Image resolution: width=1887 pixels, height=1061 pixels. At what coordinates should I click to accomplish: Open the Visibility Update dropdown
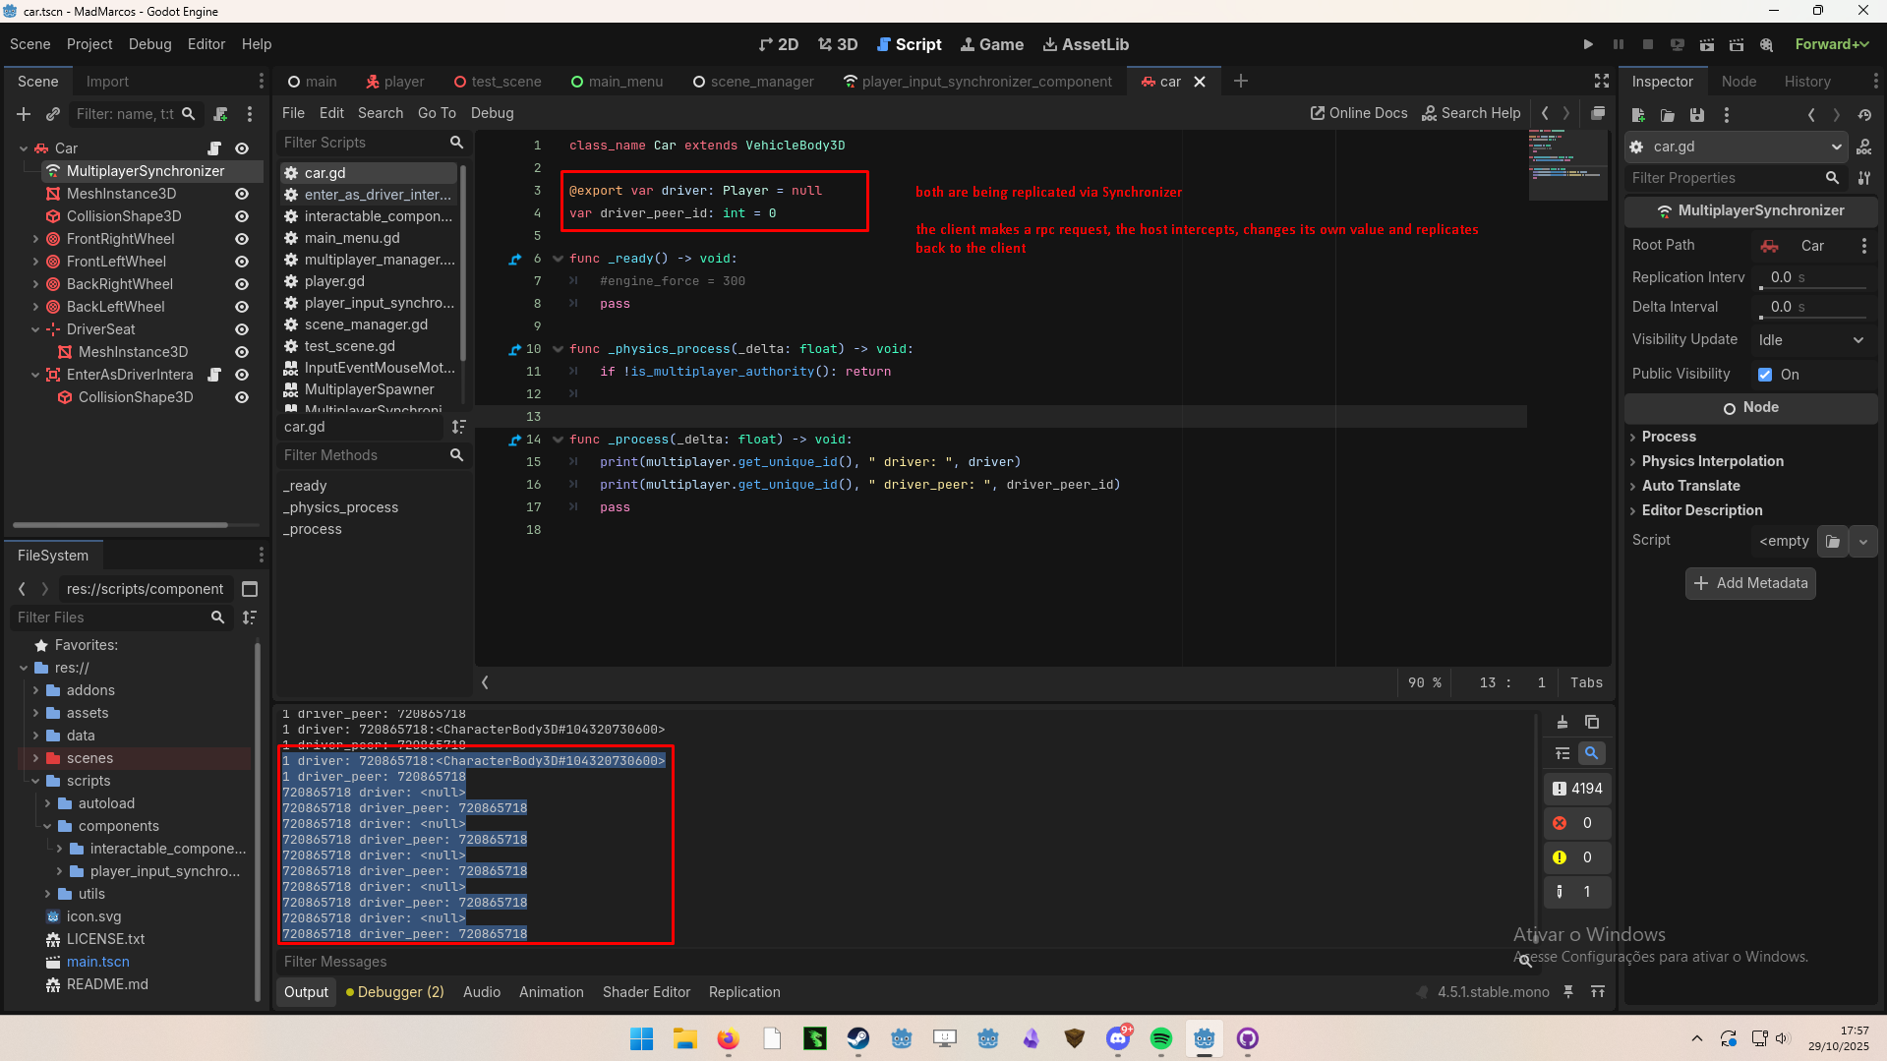(1811, 340)
